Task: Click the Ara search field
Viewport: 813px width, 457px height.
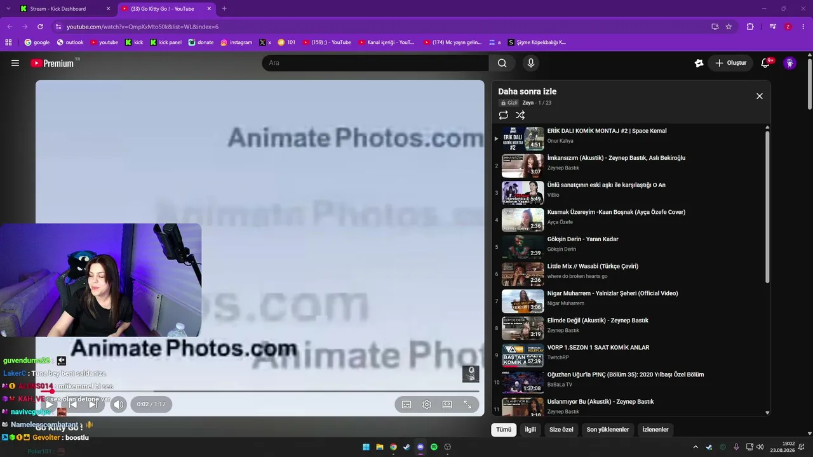Action: pos(375,63)
